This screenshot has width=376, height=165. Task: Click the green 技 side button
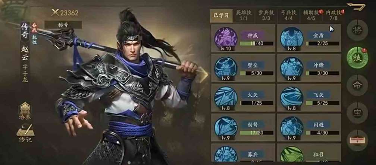click(357, 58)
